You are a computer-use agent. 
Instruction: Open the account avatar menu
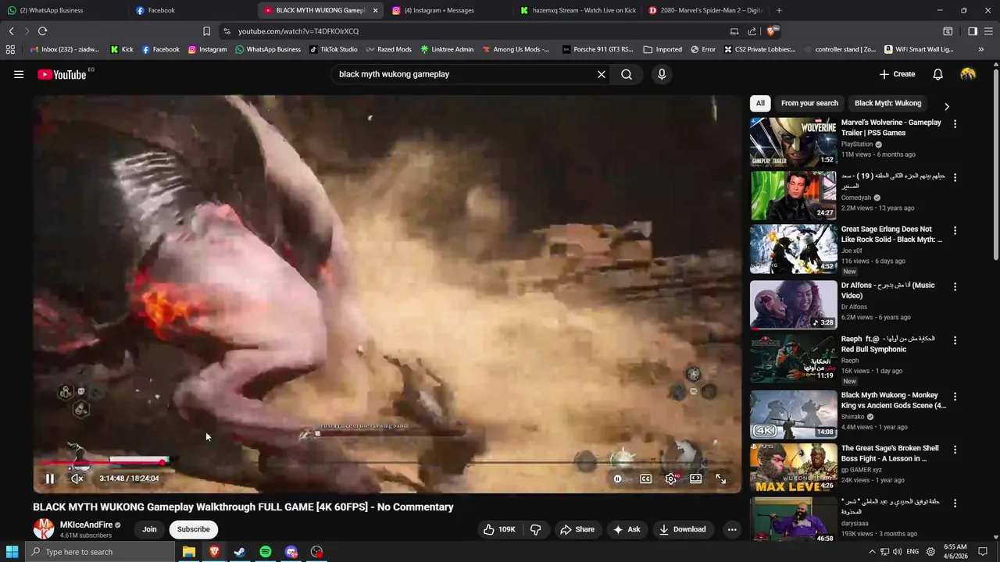[x=968, y=74]
